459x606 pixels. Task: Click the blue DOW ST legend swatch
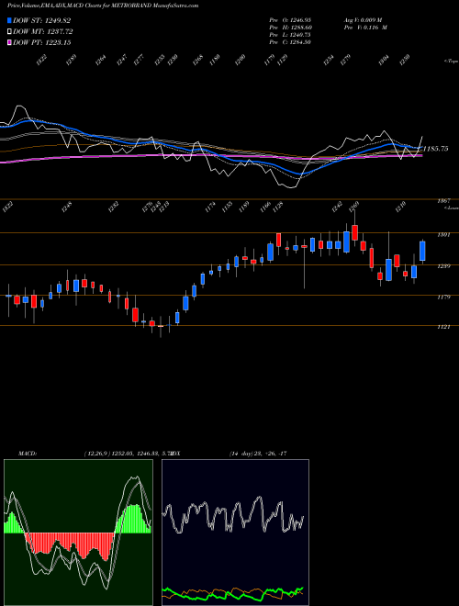click(x=9, y=20)
